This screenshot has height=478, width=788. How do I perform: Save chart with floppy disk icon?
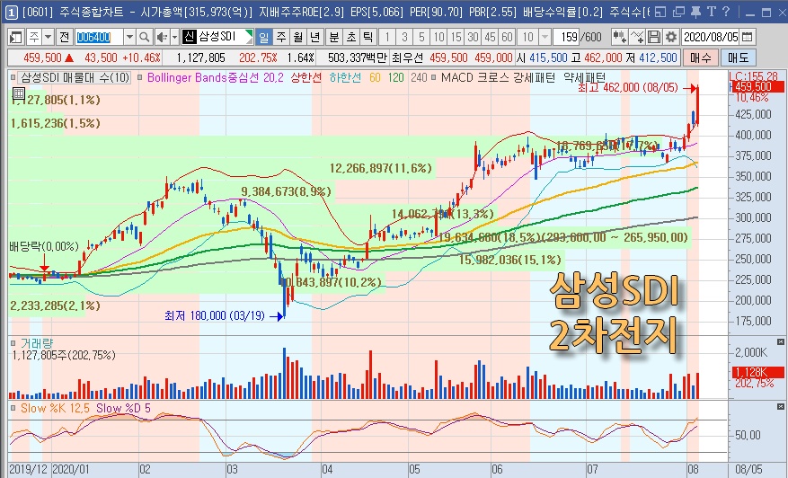pos(654,37)
